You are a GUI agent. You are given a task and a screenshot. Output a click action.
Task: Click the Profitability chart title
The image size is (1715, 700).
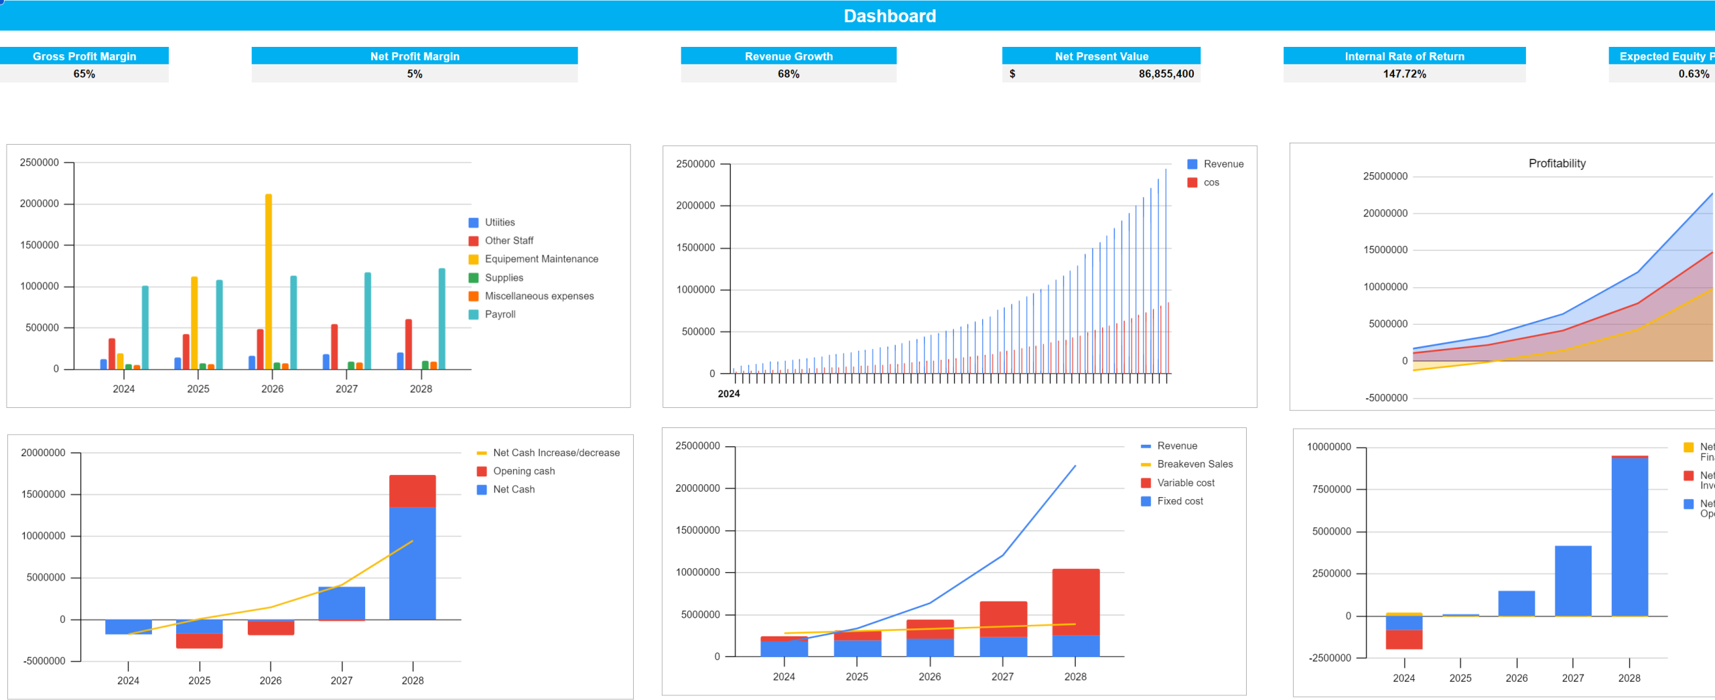pos(1557,163)
